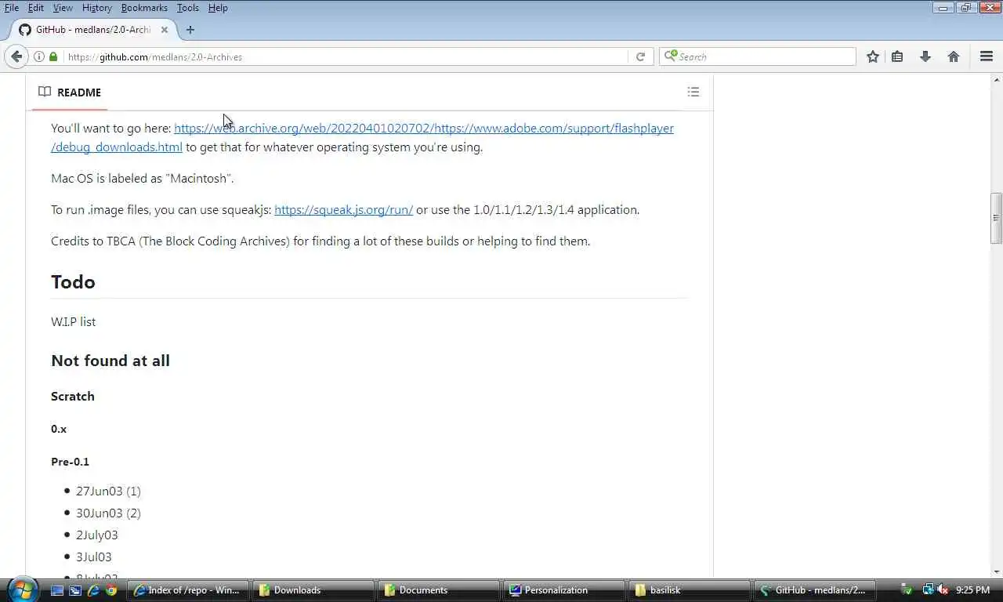Viewport: 1003px width, 602px height.
Task: Open the hamburger application menu
Action: 987,56
